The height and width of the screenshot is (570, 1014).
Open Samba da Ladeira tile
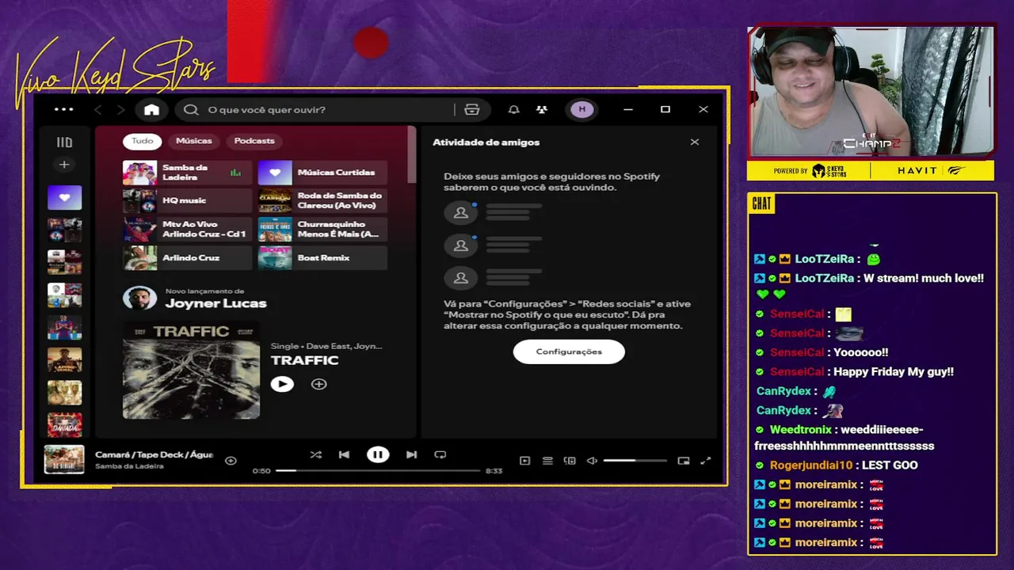click(x=187, y=173)
